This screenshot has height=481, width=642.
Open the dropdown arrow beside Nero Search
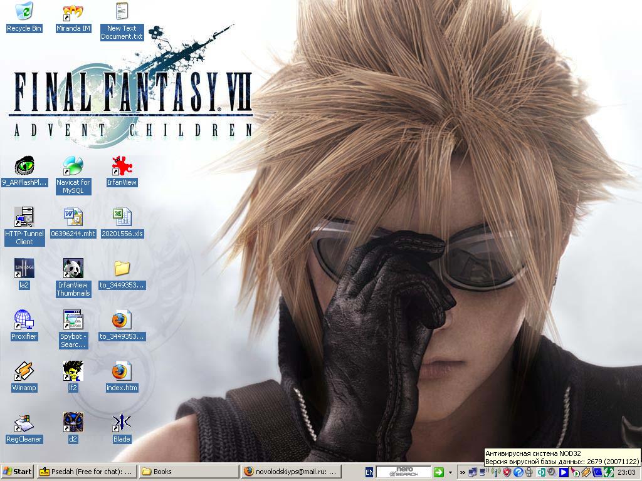450,472
